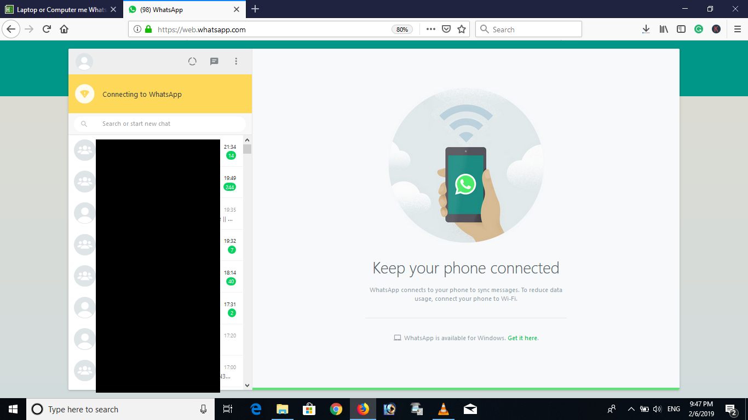This screenshot has height=420, width=748.
Task: Click the chat list scrollbar thumb
Action: (248, 149)
